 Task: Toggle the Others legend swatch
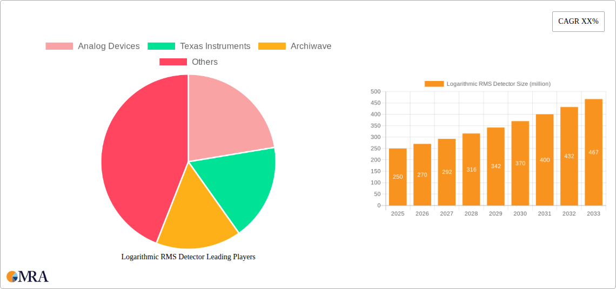(173, 62)
